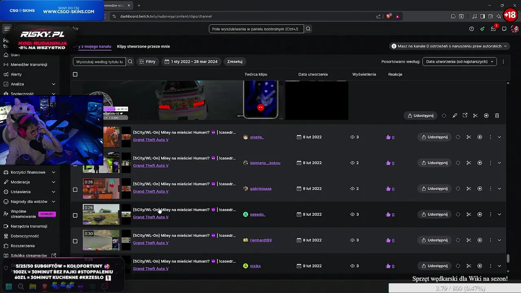Check the checkbox for the seeedo_ clip
This screenshot has height=293, width=521.
tap(75, 215)
